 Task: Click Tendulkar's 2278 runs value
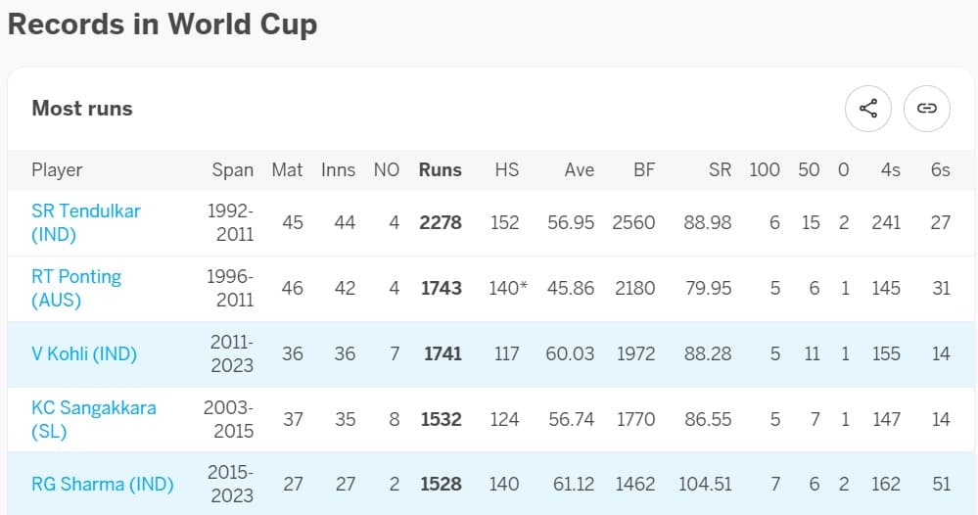(x=440, y=222)
